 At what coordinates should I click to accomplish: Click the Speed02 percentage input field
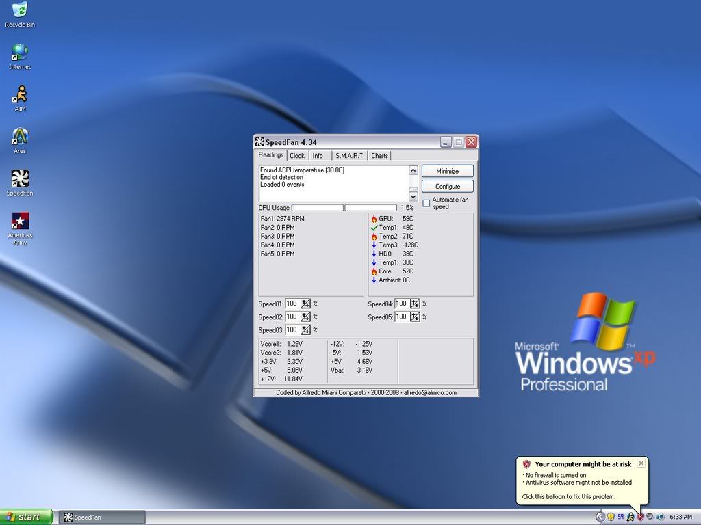coord(292,317)
